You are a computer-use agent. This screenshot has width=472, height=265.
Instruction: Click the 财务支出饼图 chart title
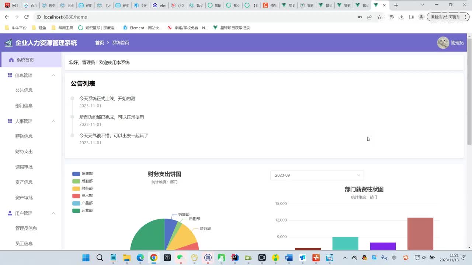(x=164, y=174)
